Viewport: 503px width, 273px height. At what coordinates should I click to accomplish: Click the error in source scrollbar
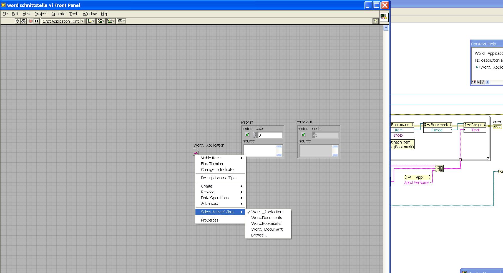[x=279, y=151]
